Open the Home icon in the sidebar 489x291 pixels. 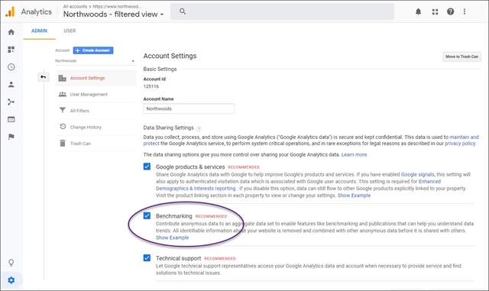click(x=11, y=32)
